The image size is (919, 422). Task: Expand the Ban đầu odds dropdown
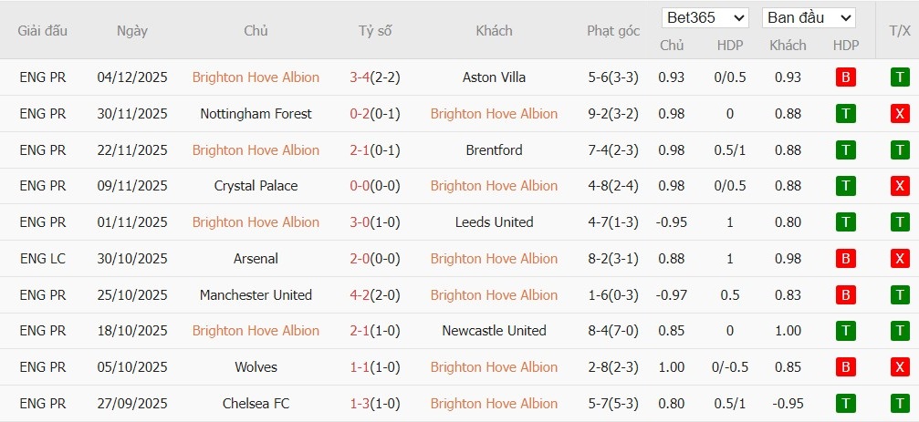809,17
